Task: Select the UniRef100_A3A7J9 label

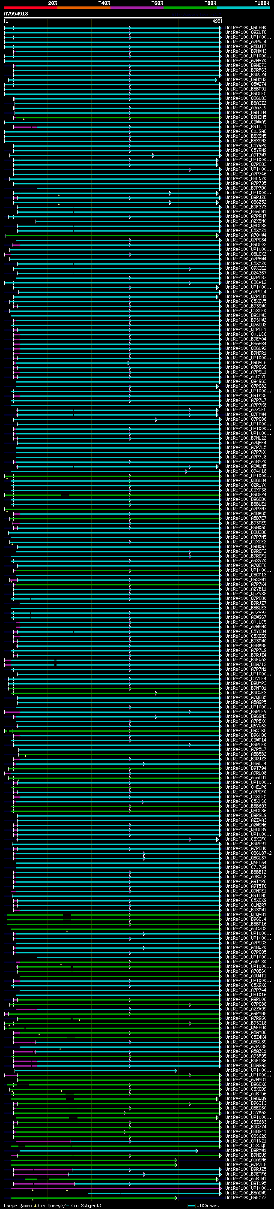Action: [x=245, y=108]
